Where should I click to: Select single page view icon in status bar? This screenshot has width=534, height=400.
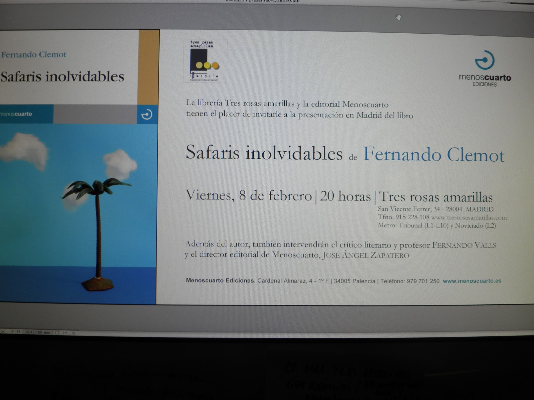[57, 332]
